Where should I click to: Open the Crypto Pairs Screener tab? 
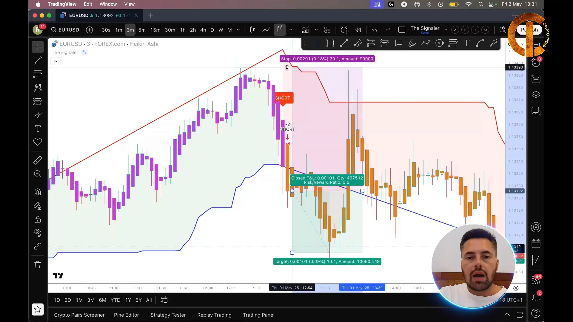(x=79, y=315)
